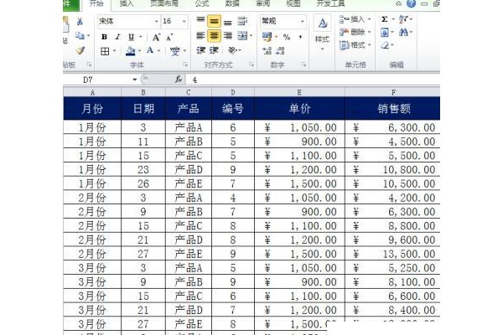
Task: Click Find and Select binoculars icon
Action: 403,32
